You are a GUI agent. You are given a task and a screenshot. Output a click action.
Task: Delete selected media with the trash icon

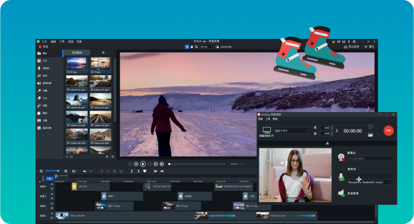tap(113, 157)
